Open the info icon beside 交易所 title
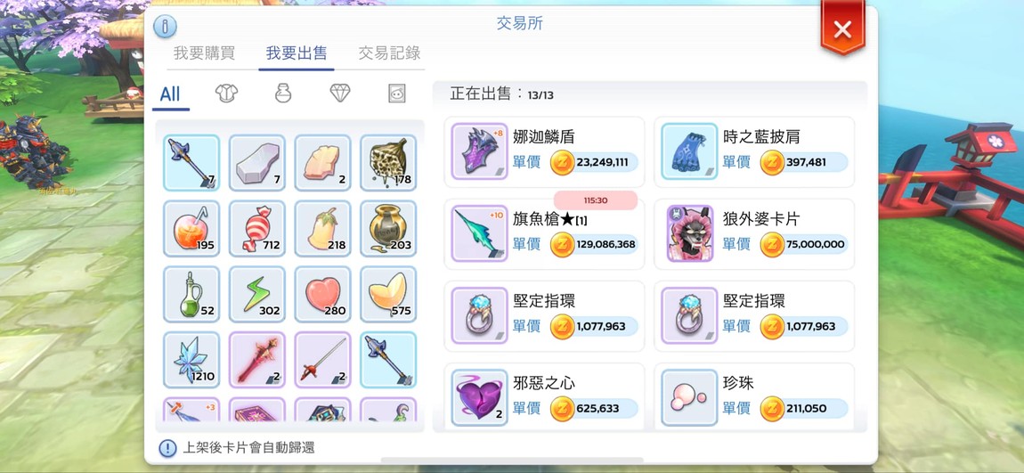This screenshot has height=473, width=1024. tap(166, 27)
